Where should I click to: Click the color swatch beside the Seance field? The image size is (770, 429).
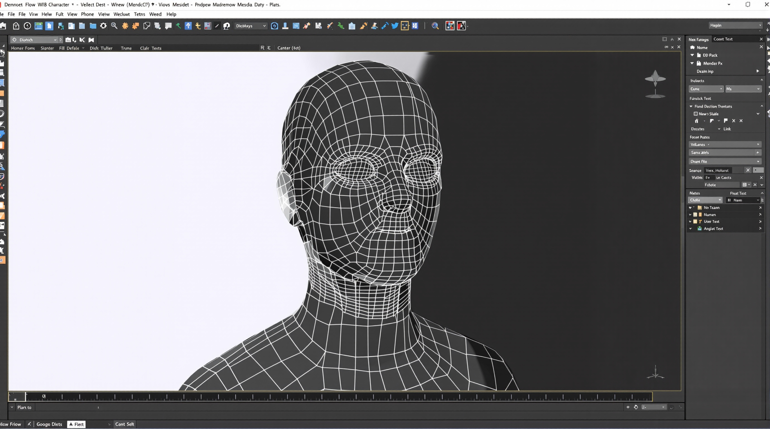[758, 170]
